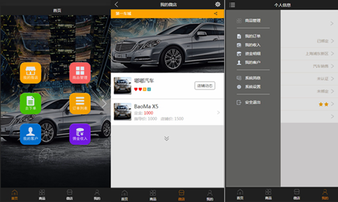Open the orange 订单列表 list icon

(80, 103)
